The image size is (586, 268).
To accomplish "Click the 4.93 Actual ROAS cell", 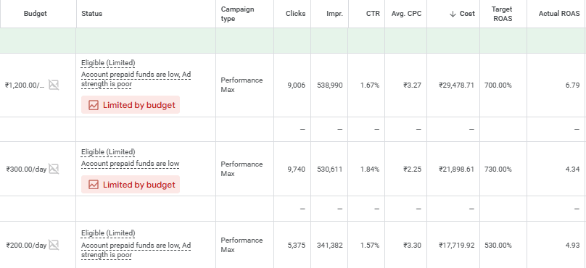I will tap(573, 246).
